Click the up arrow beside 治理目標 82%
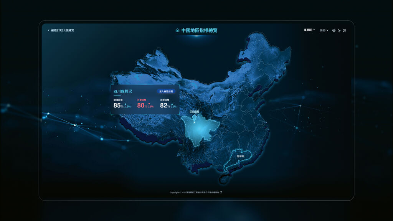The height and width of the screenshot is (221, 393). click(172, 104)
